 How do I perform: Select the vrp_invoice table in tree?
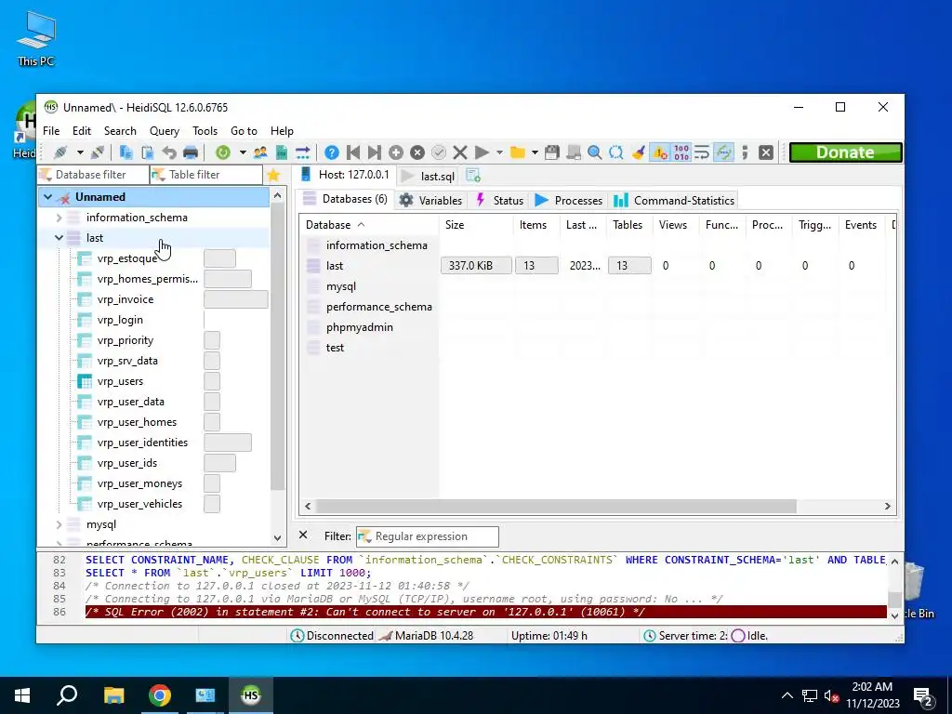point(126,299)
